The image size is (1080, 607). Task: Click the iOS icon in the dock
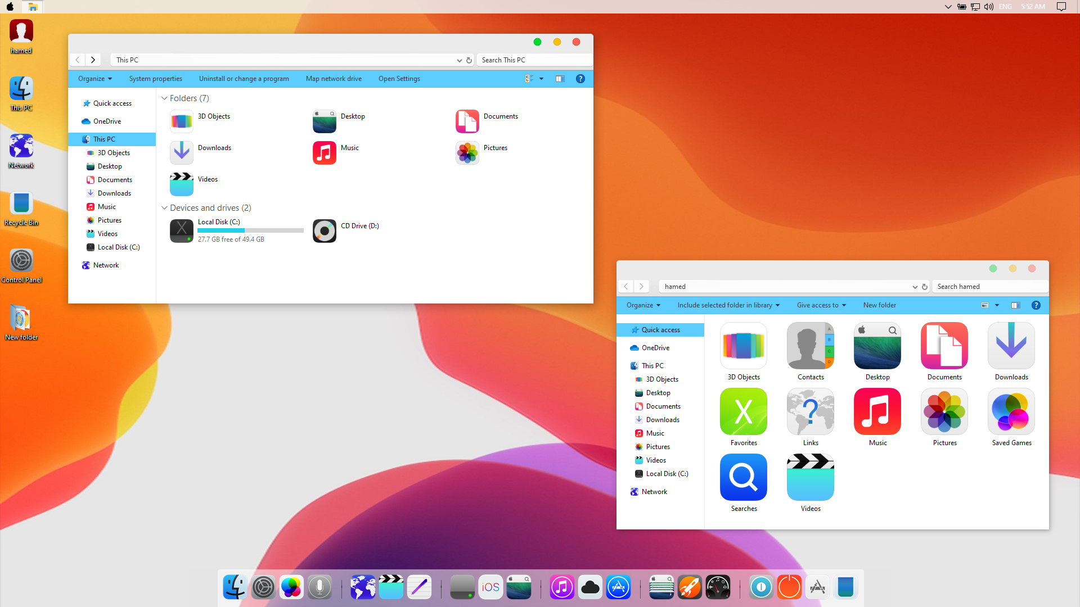[x=490, y=587]
